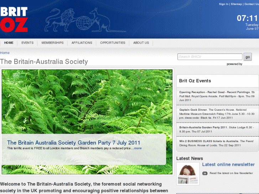Open the Sitemap link
This screenshot has width=259, height=194.
coord(236,4)
